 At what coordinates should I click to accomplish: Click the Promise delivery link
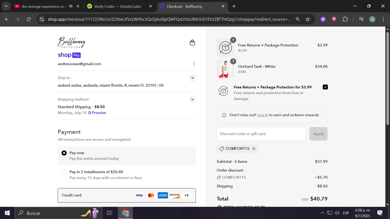97,113
